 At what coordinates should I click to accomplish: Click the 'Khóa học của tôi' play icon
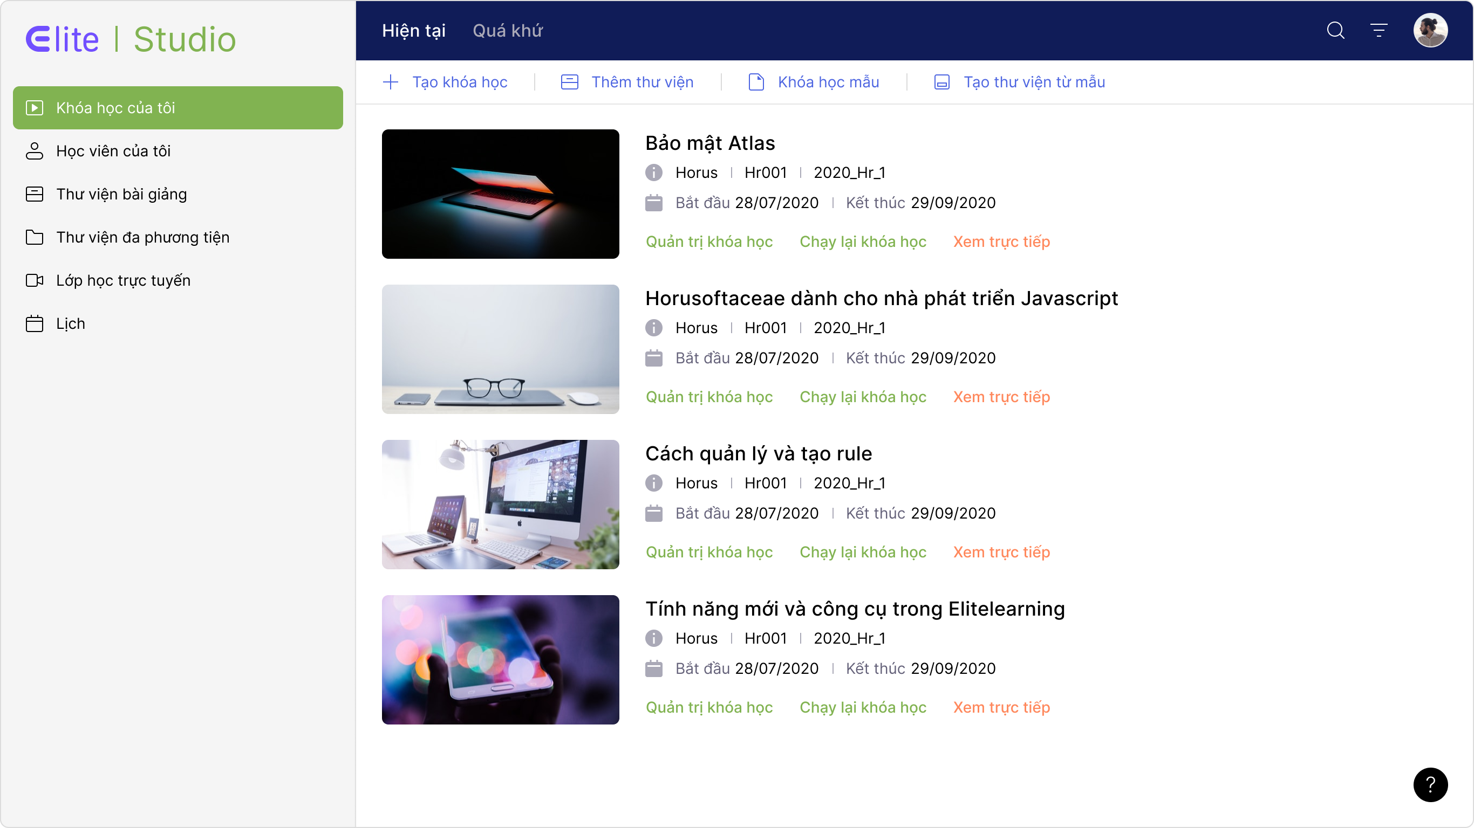click(35, 107)
